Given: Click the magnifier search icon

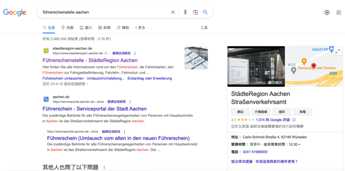Looking at the screenshot, I should click(x=205, y=12).
